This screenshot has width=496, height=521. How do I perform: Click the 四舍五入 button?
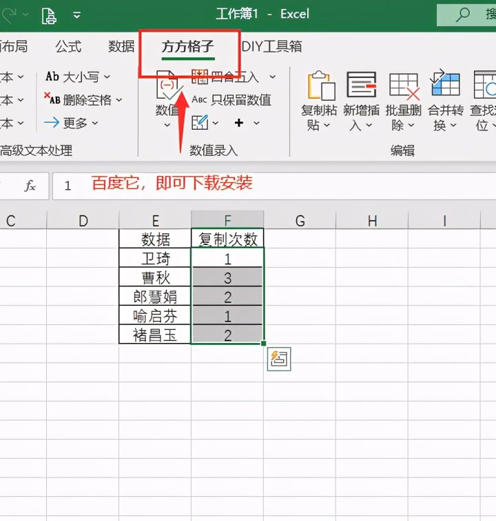click(x=225, y=77)
